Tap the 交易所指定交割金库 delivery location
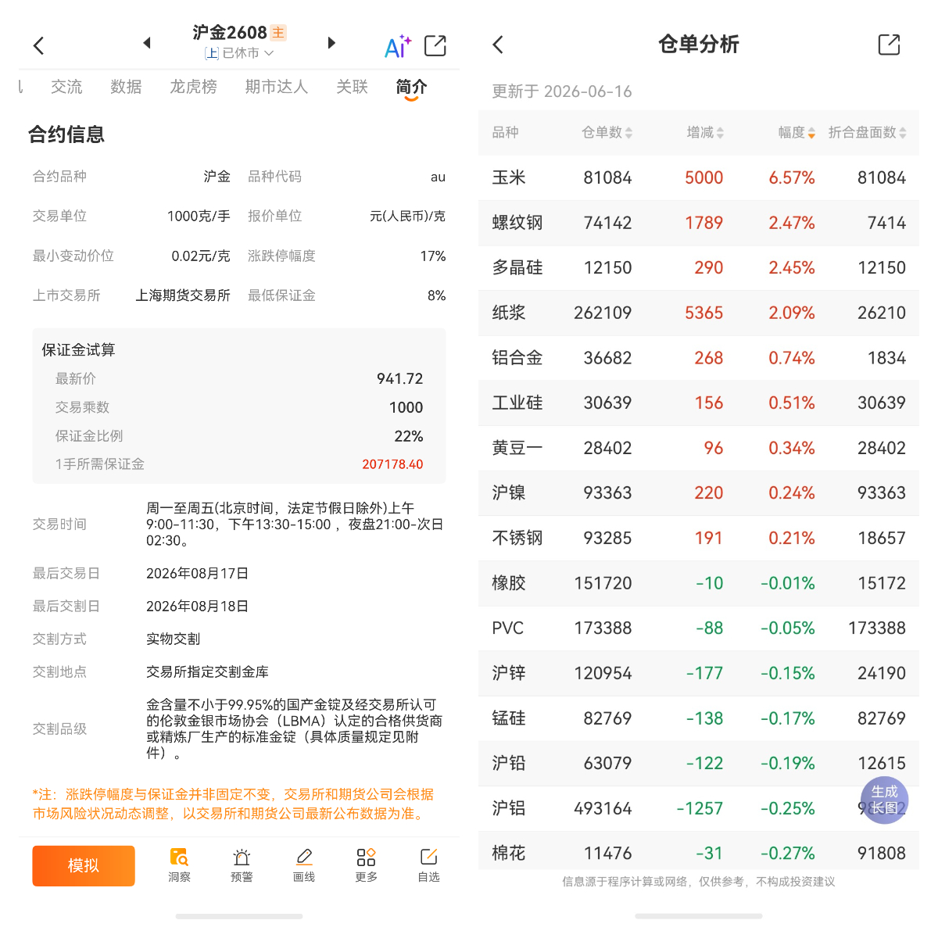Viewport: 938px width, 938px height. (x=207, y=672)
